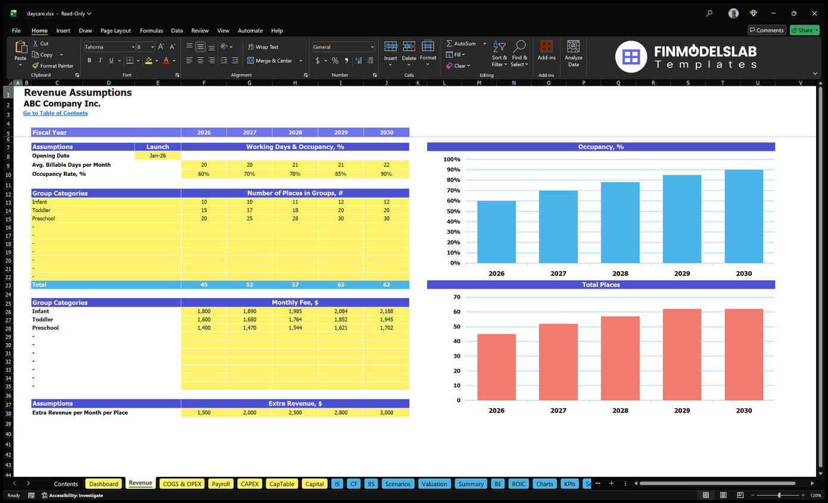
Task: Click the search magnifier in title bar
Action: 709,13
